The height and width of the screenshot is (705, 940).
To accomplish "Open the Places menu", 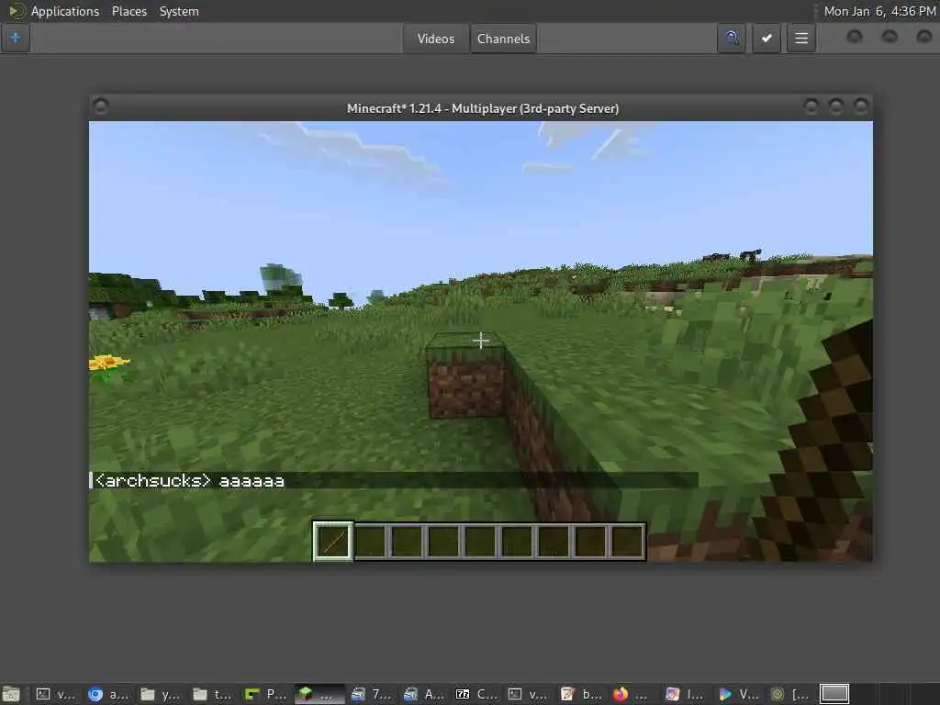I will [129, 11].
